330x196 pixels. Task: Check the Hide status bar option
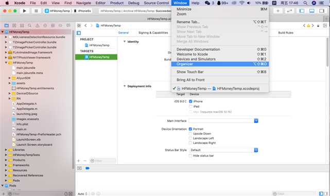pos(190,155)
